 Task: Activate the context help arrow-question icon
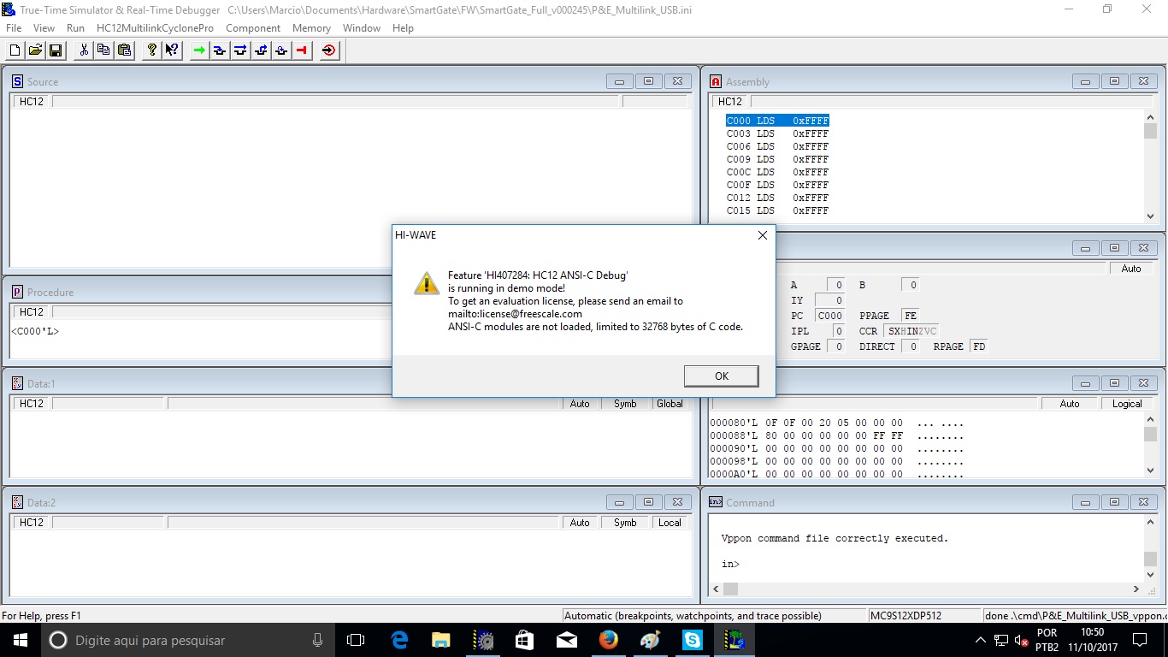pos(173,50)
